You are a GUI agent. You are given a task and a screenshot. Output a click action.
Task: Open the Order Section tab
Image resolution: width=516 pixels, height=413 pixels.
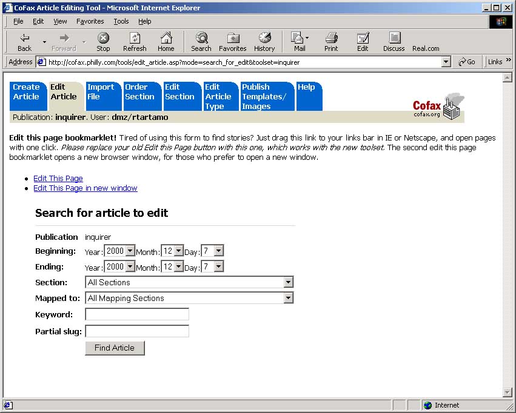coord(142,96)
